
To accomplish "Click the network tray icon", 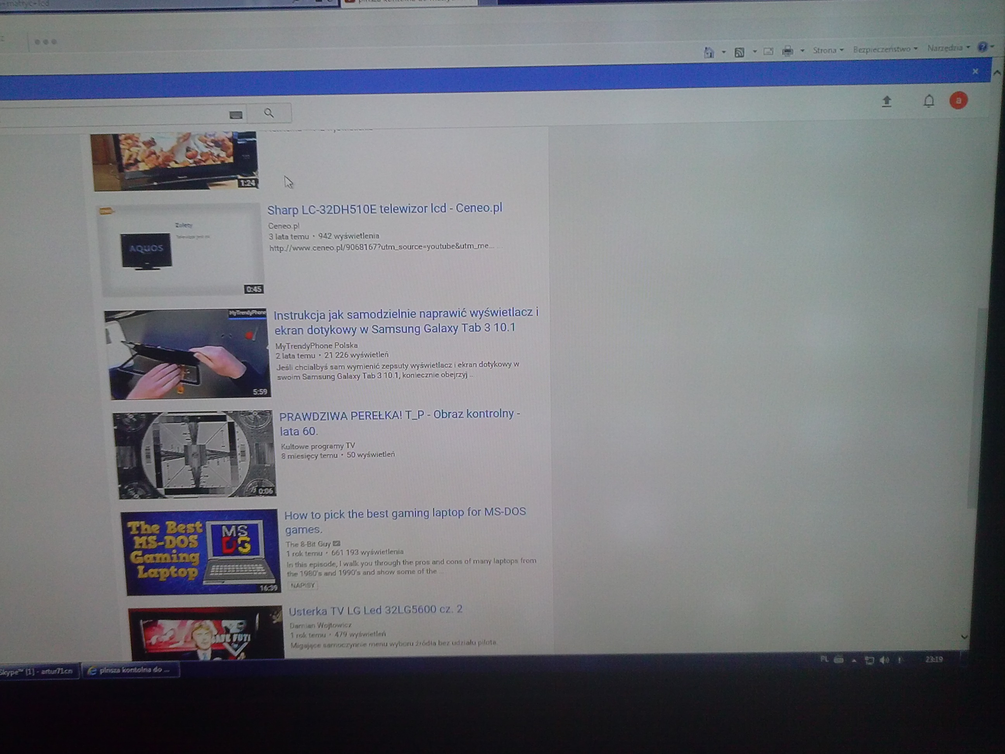I will click(869, 660).
